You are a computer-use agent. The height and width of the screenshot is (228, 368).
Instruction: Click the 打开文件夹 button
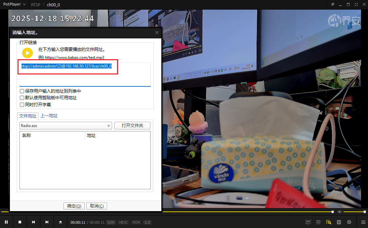pos(132,126)
